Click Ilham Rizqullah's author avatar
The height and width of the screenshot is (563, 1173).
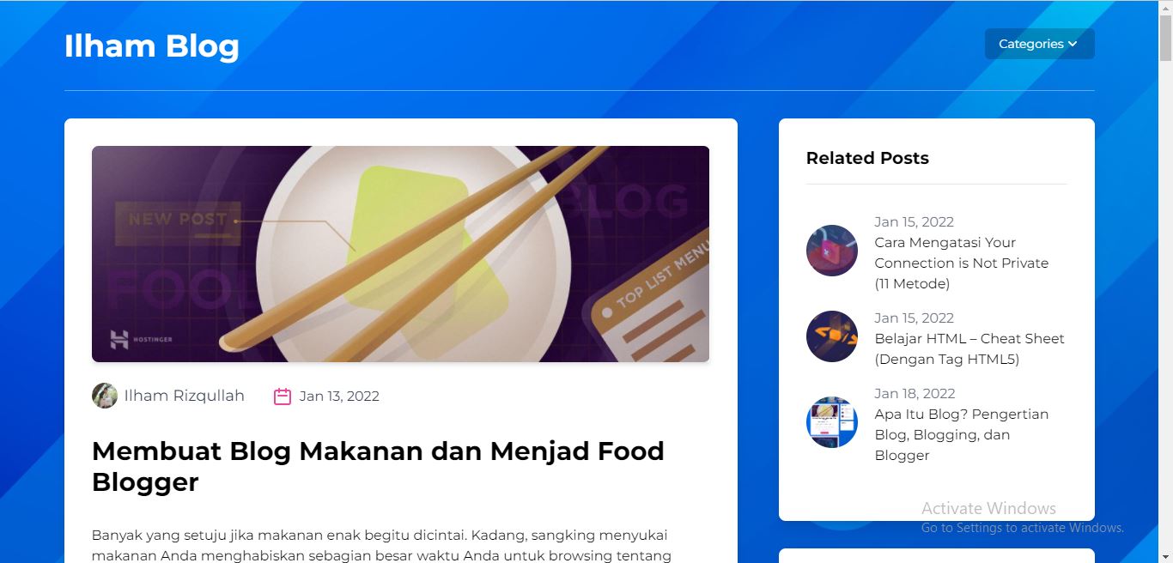[x=105, y=396]
